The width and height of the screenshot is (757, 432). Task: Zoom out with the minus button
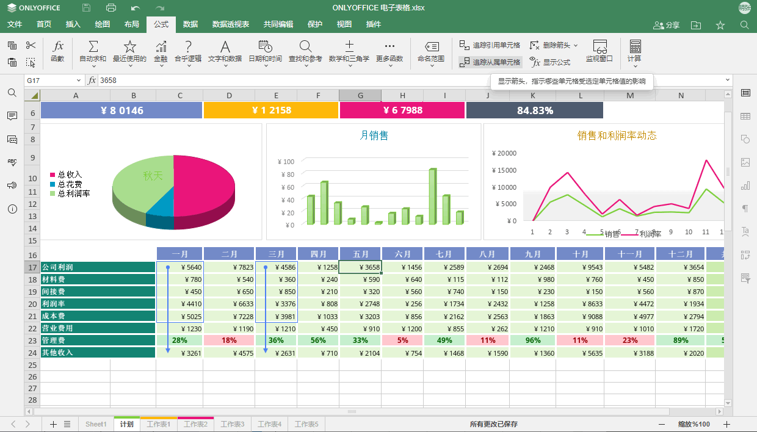pos(662,424)
